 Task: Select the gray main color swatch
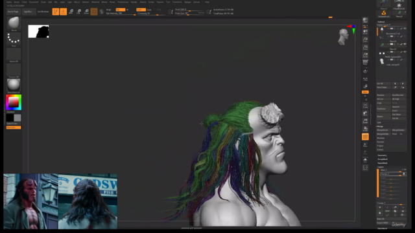pos(18,118)
